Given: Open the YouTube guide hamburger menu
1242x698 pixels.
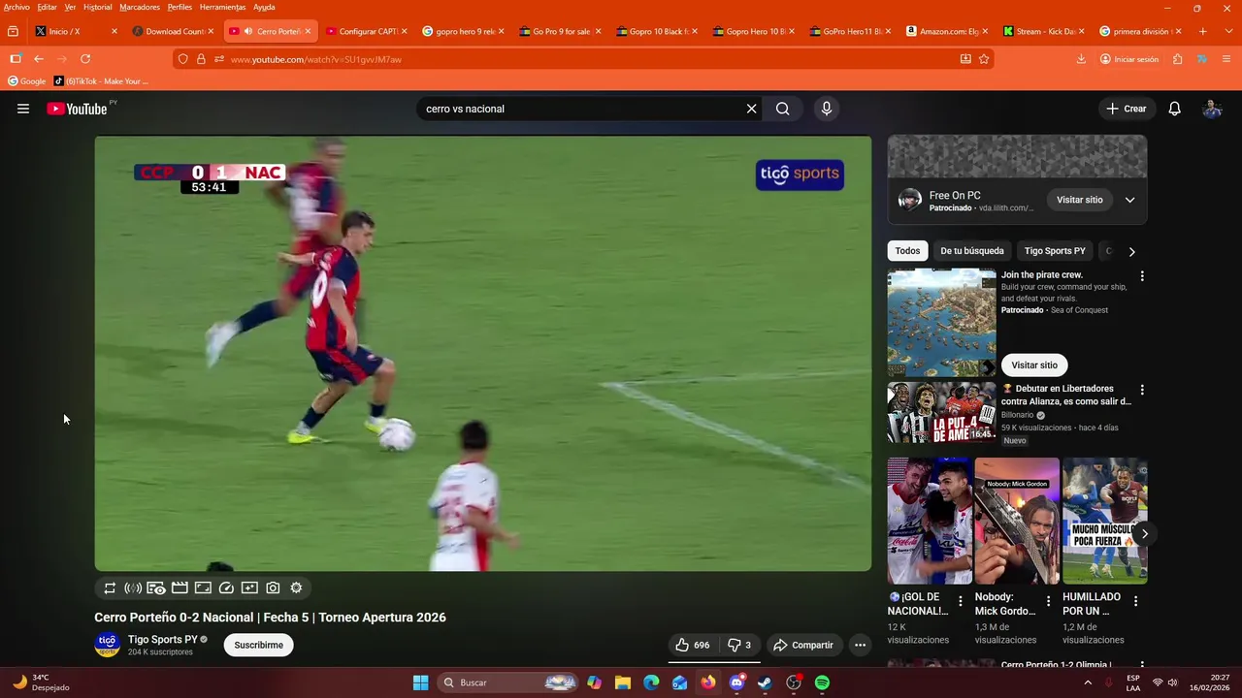Looking at the screenshot, I should (23, 109).
